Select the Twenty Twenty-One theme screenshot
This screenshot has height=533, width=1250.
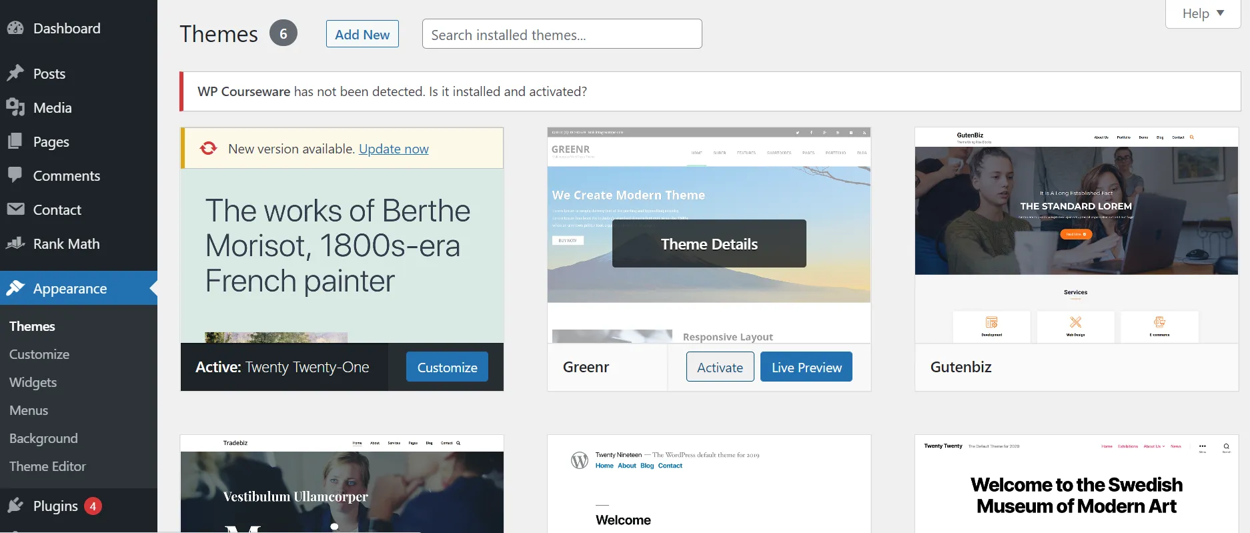(x=342, y=255)
